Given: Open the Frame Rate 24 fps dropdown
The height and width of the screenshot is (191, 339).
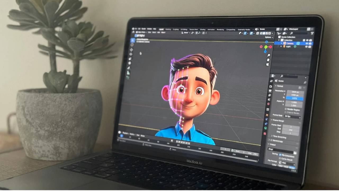Looking at the screenshot, I should (292, 116).
